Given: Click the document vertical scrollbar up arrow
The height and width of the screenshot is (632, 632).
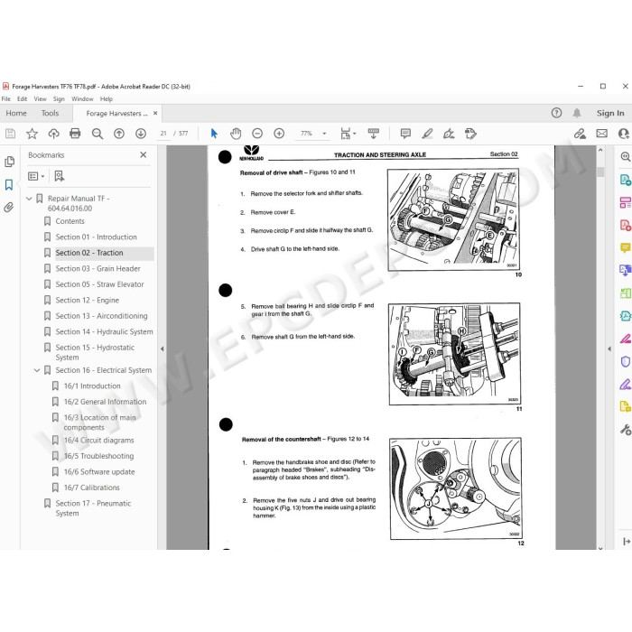Looking at the screenshot, I should click(600, 150).
